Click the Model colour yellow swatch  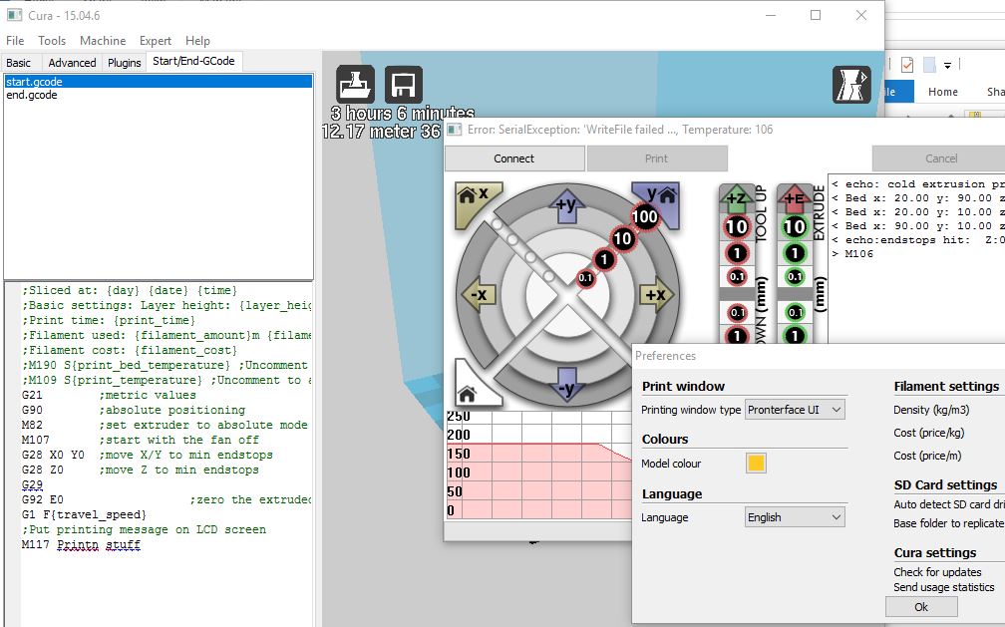pyautogui.click(x=756, y=463)
